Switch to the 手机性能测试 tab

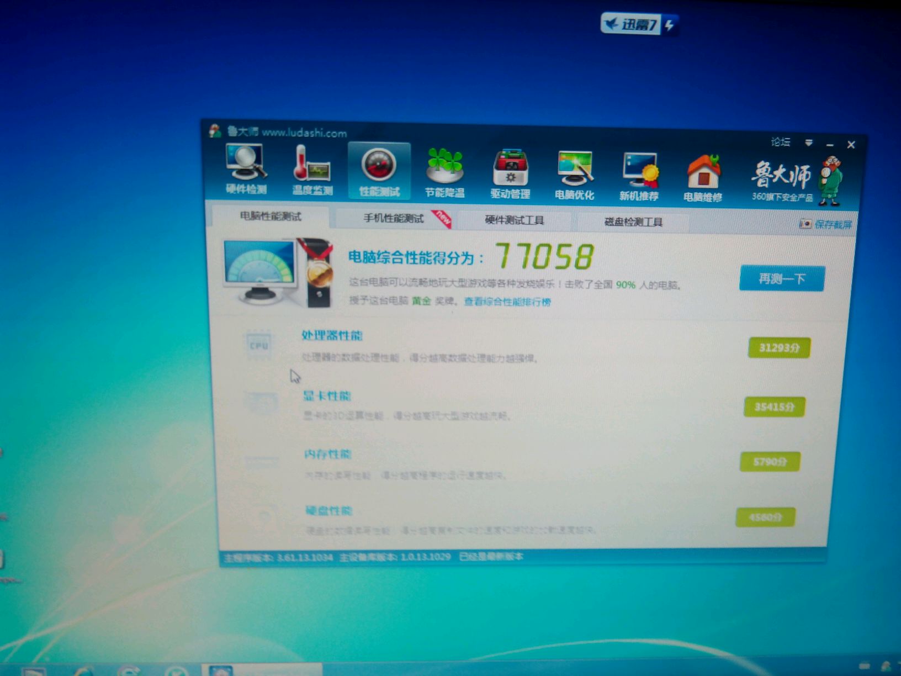point(393,219)
